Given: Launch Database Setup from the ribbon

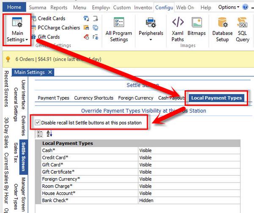Looking at the screenshot, I should pos(222,30).
